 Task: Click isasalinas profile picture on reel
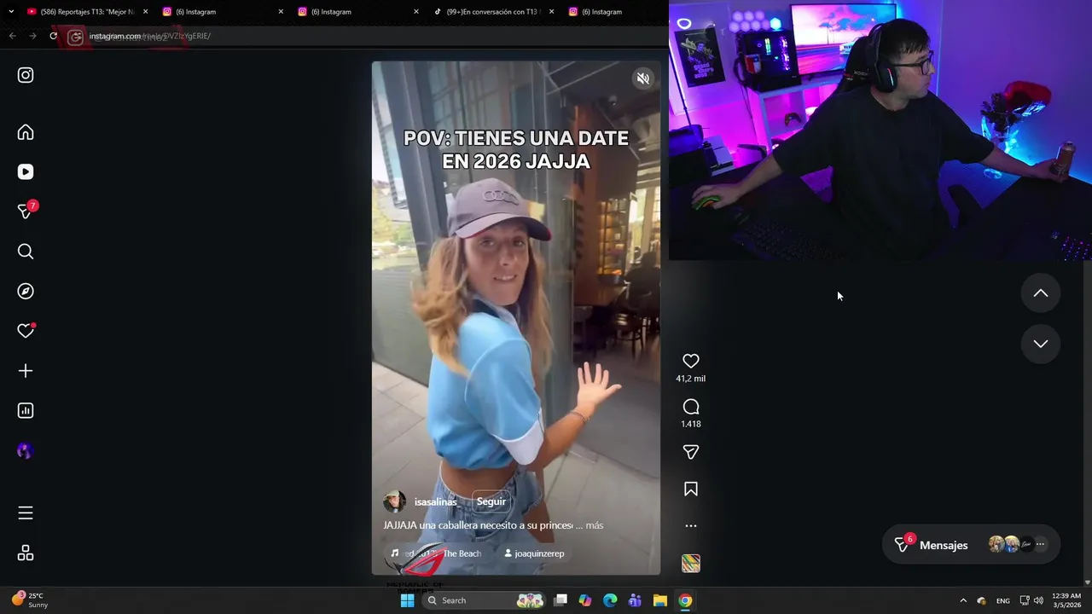394,501
